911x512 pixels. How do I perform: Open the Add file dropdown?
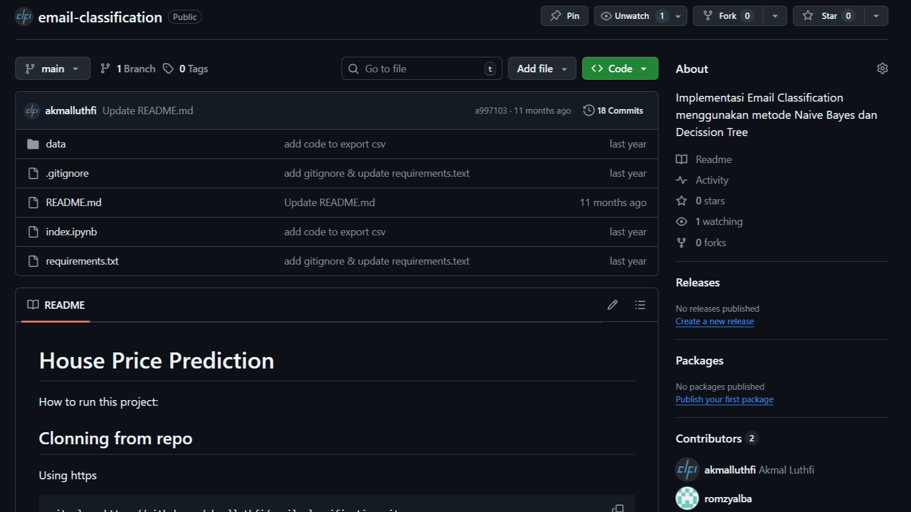click(x=542, y=69)
